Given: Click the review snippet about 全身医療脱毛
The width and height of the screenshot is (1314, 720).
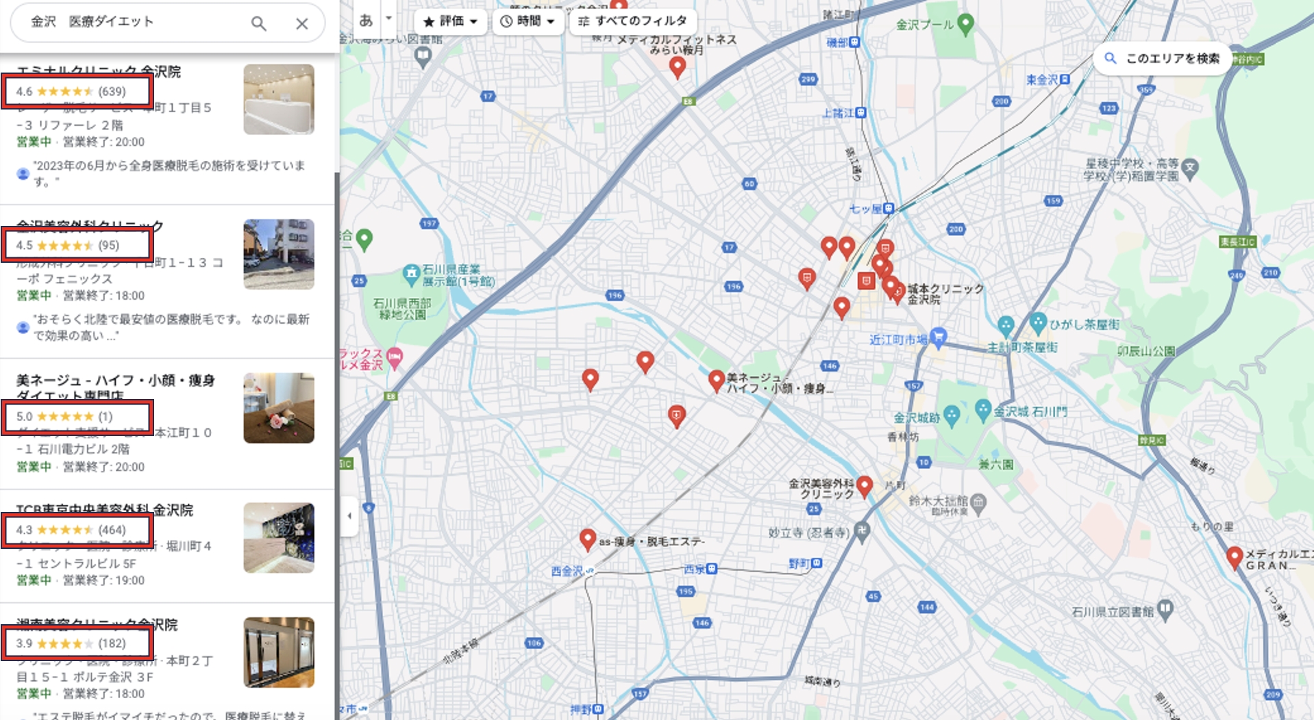Looking at the screenshot, I should pos(169,173).
